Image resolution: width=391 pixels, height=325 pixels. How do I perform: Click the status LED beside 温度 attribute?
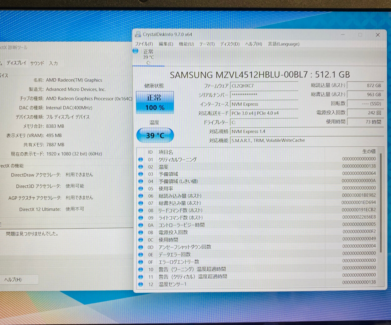tap(141, 167)
